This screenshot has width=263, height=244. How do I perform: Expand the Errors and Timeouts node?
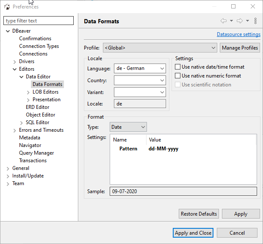(14, 130)
